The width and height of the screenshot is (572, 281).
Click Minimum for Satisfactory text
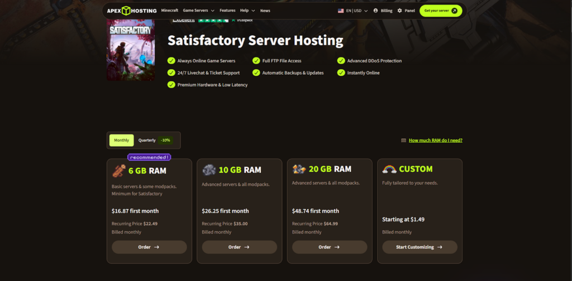click(x=137, y=193)
